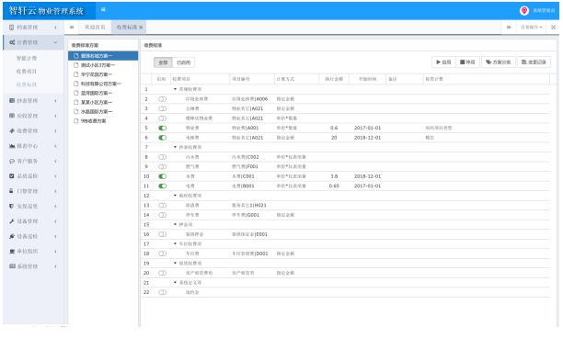Toggle the 污水费 switch in row 8
This screenshot has width=563, height=338.
(x=162, y=157)
